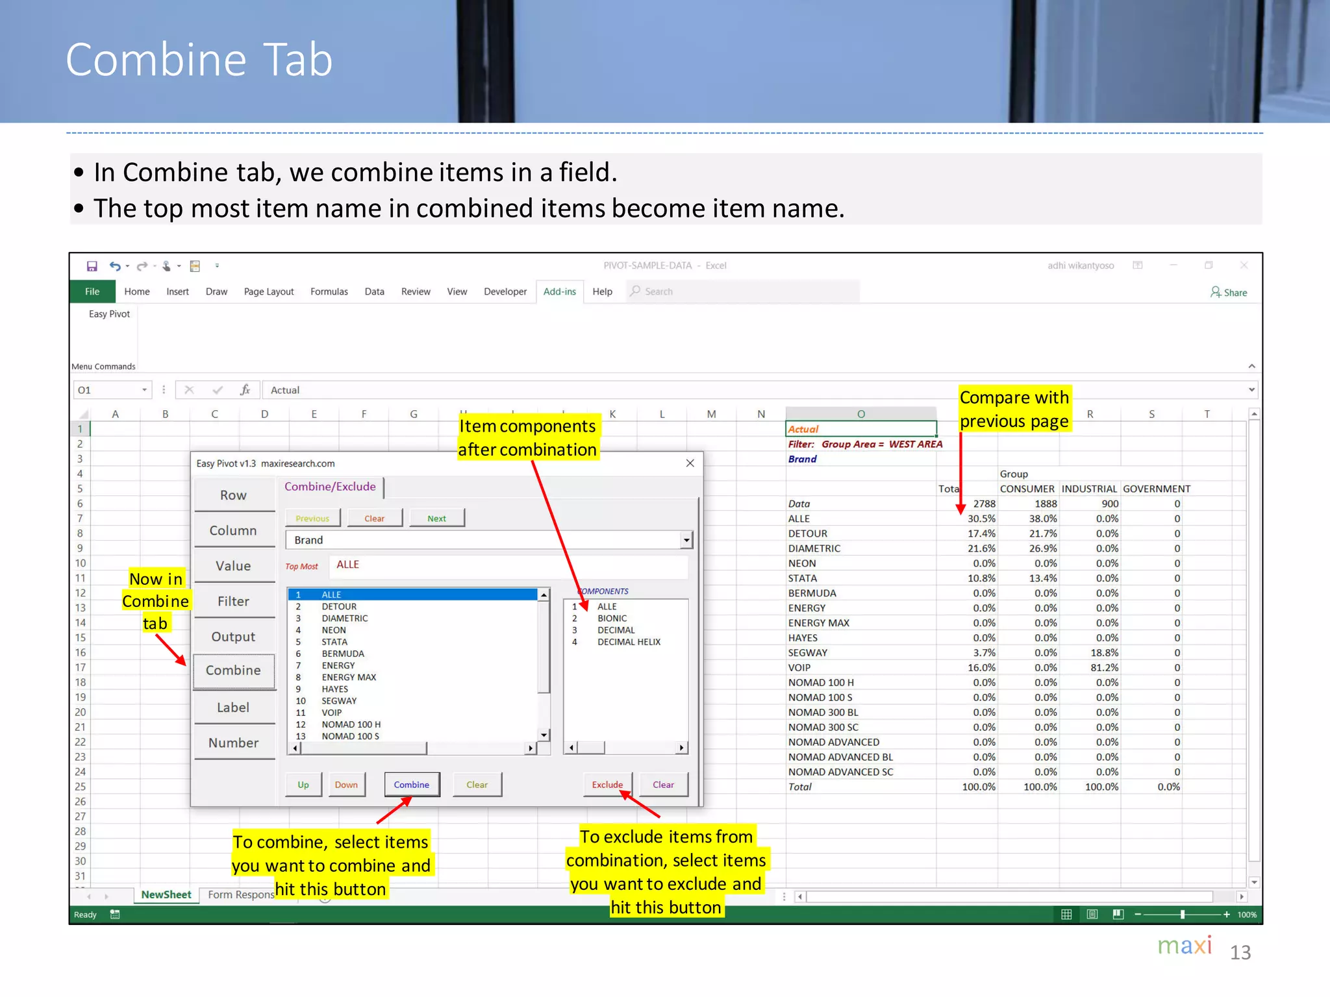Click the formula bar Cancel X icon
The image size is (1330, 997).
[189, 389]
